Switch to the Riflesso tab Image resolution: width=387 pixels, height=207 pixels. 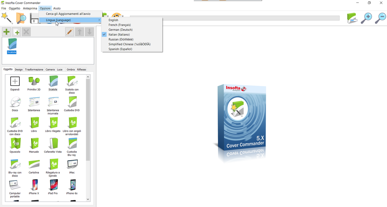(82, 70)
